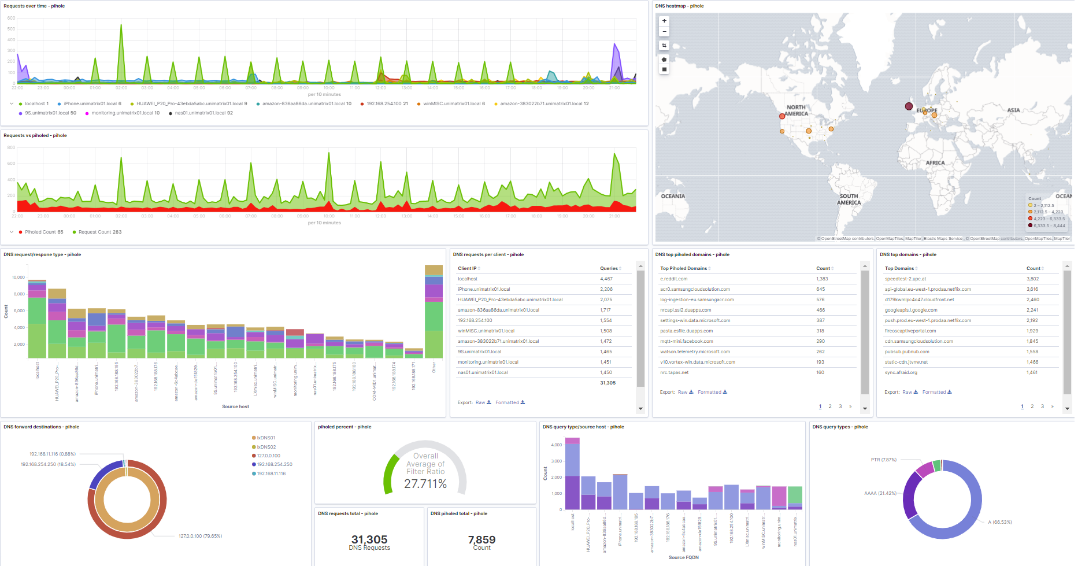Image resolution: width=1089 pixels, height=566 pixels.
Task: Sort by Top Domains column
Action: tap(901, 268)
